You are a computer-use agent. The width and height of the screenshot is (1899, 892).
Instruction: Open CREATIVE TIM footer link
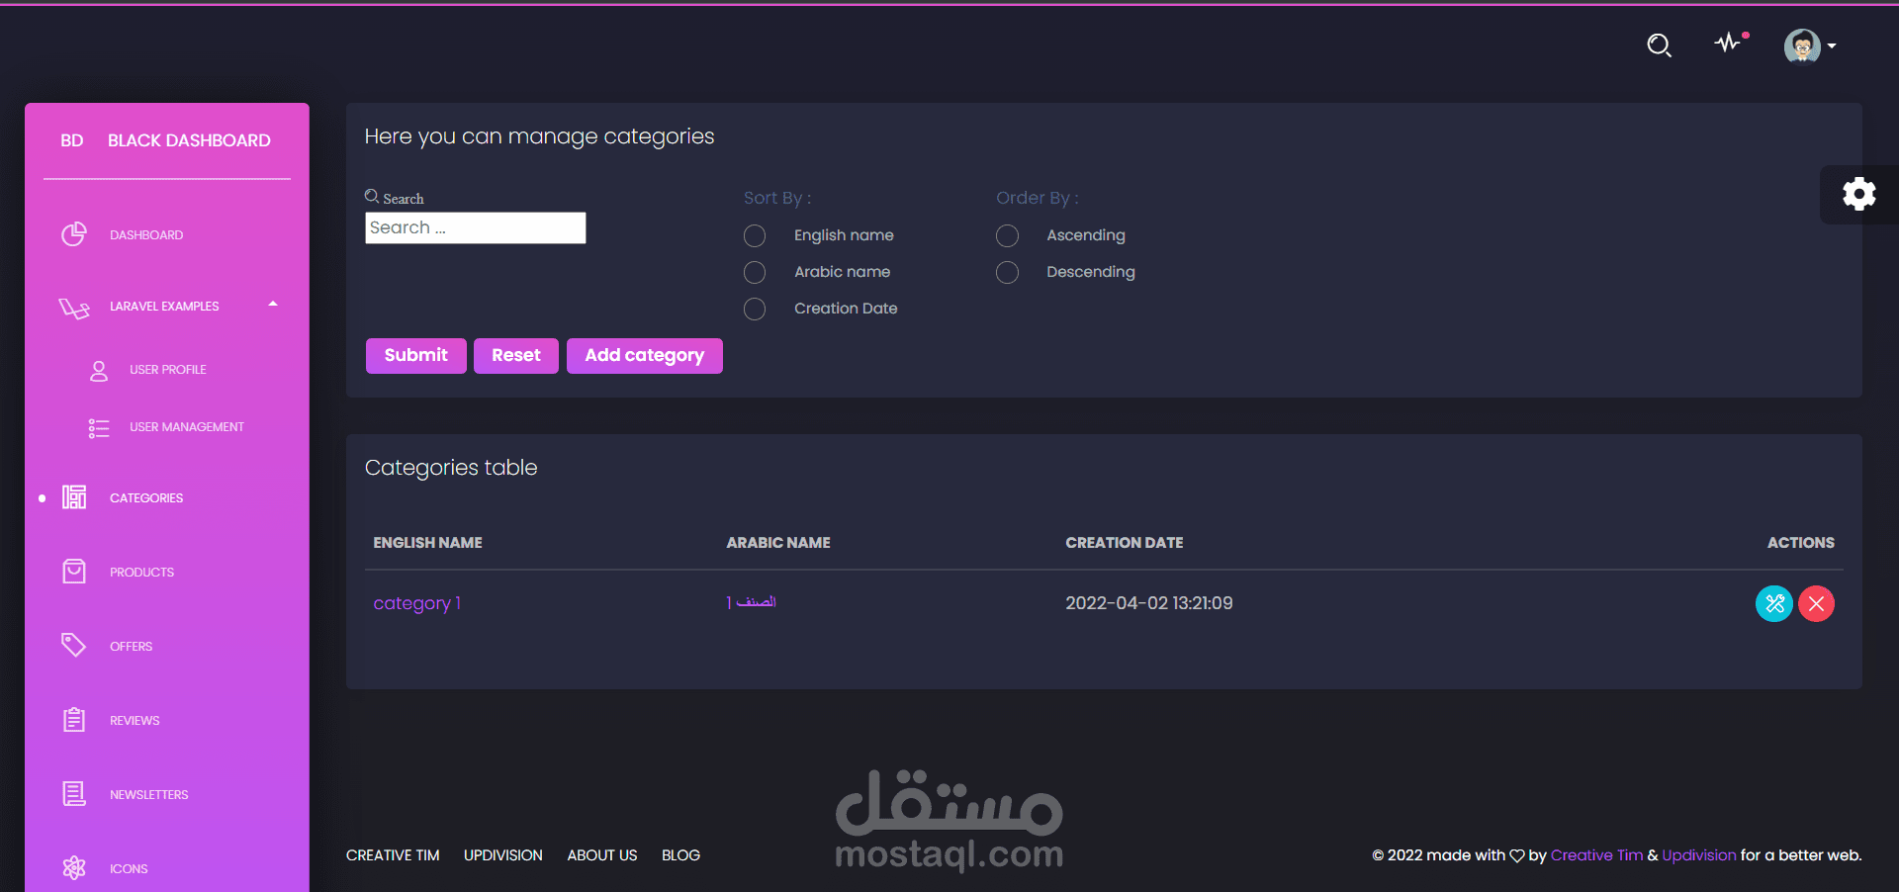pos(393,855)
